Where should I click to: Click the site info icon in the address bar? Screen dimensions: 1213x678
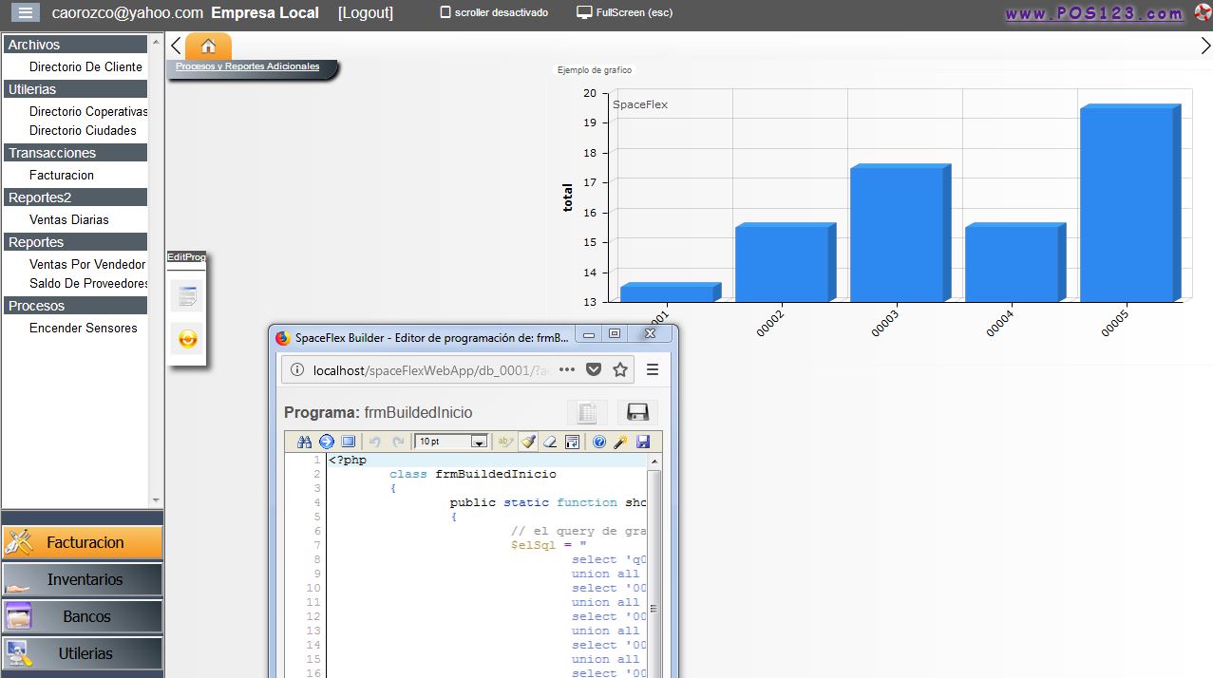(x=296, y=369)
